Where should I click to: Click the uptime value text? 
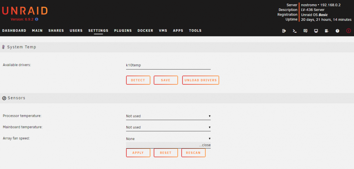pos(326,20)
